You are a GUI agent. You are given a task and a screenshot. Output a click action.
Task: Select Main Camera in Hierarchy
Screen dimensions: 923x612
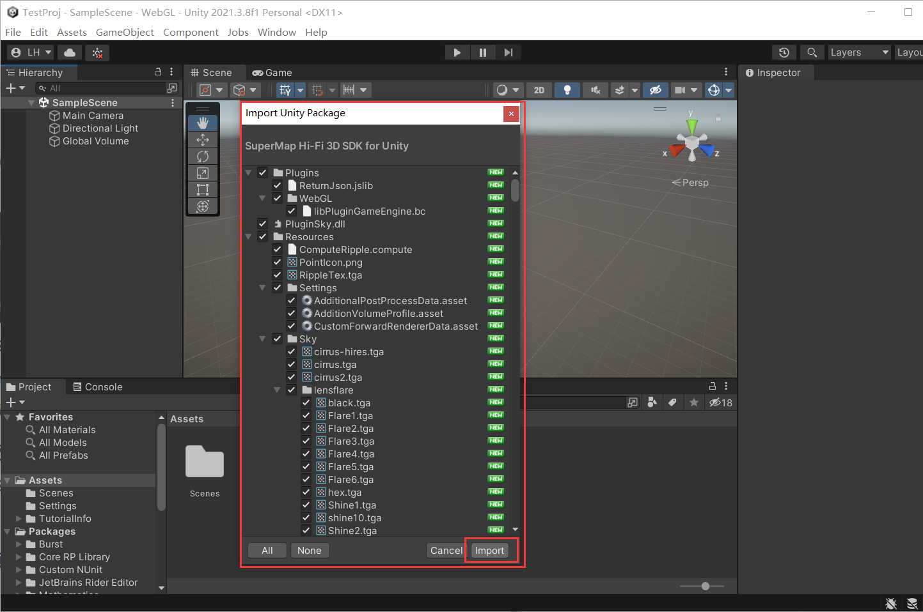93,116
